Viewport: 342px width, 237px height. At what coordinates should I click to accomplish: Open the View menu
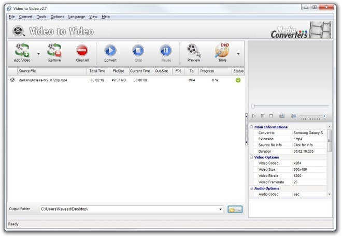[x=93, y=17]
